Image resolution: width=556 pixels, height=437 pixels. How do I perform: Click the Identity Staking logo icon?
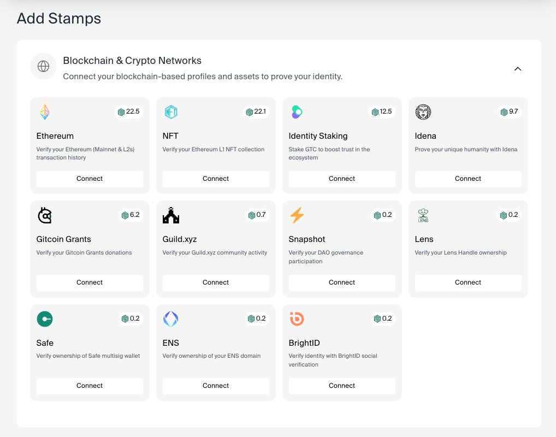[297, 112]
